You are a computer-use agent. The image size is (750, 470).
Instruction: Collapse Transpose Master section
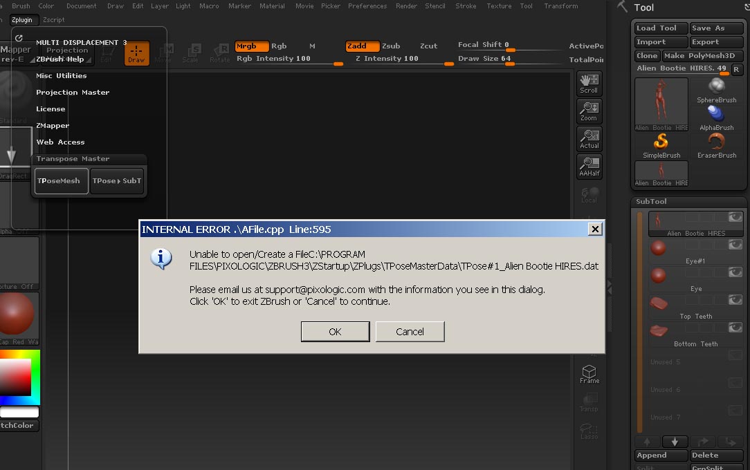[x=73, y=158]
